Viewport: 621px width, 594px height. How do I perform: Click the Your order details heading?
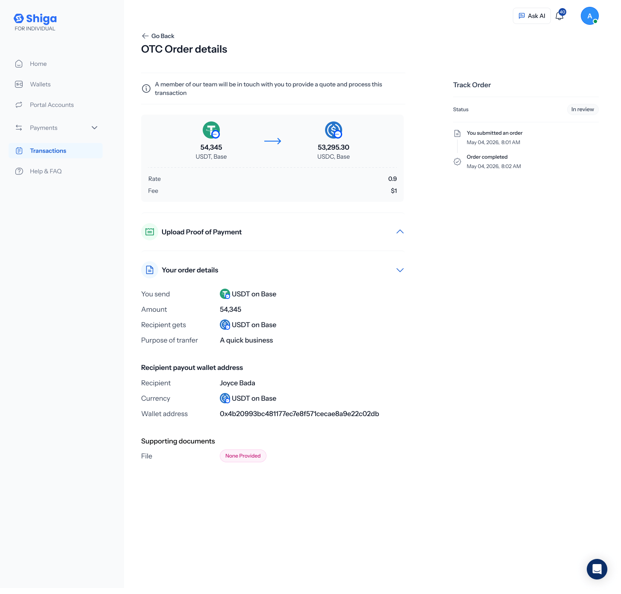(190, 270)
